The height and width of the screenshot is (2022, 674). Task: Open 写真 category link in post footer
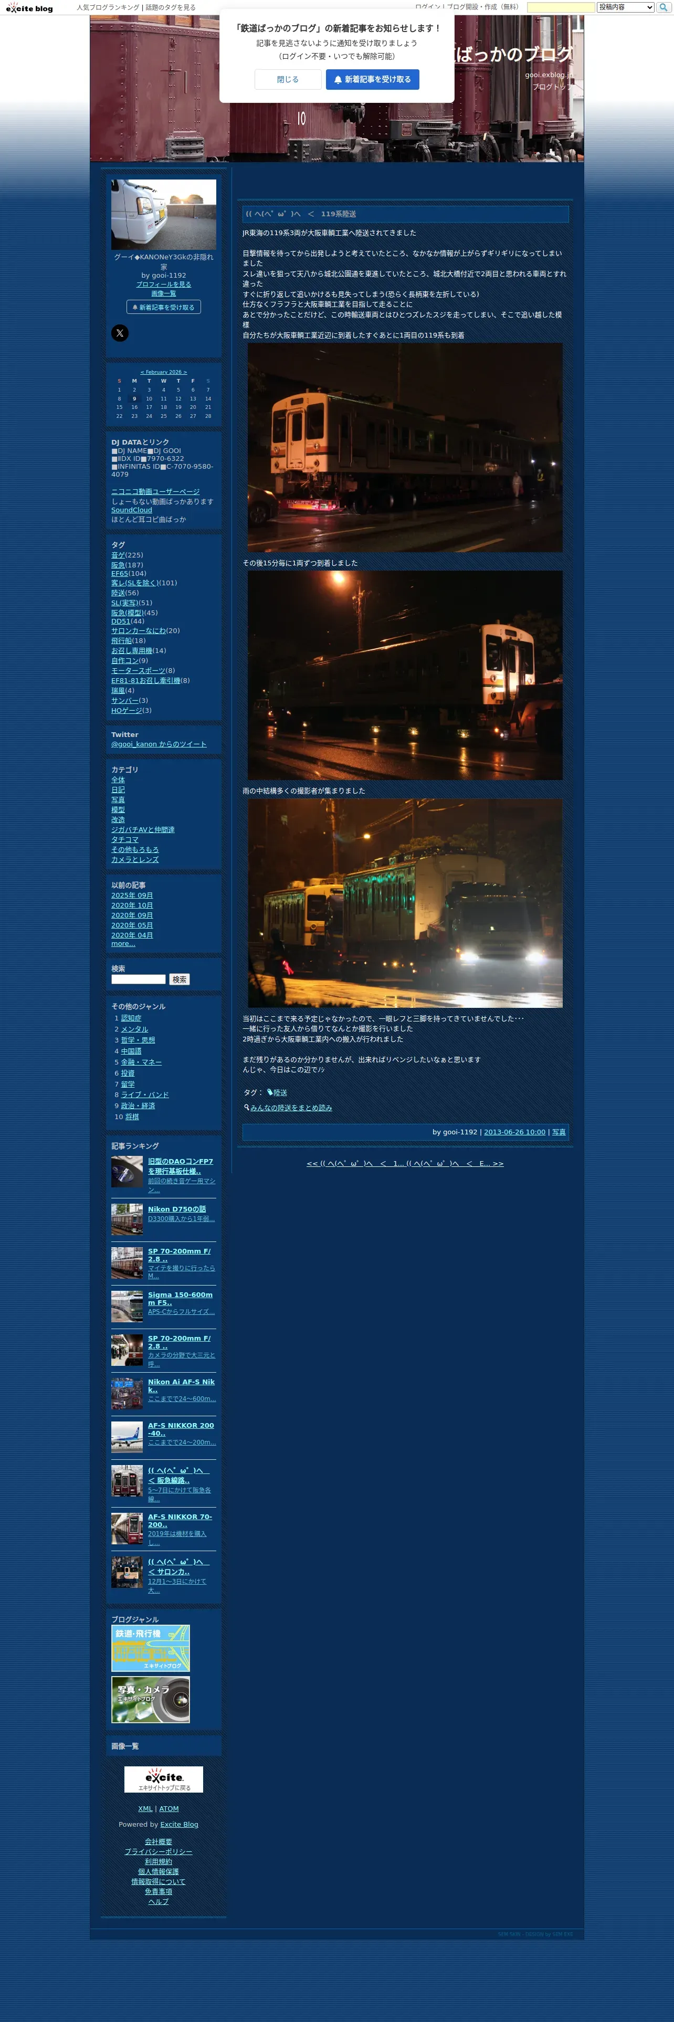(x=559, y=1132)
